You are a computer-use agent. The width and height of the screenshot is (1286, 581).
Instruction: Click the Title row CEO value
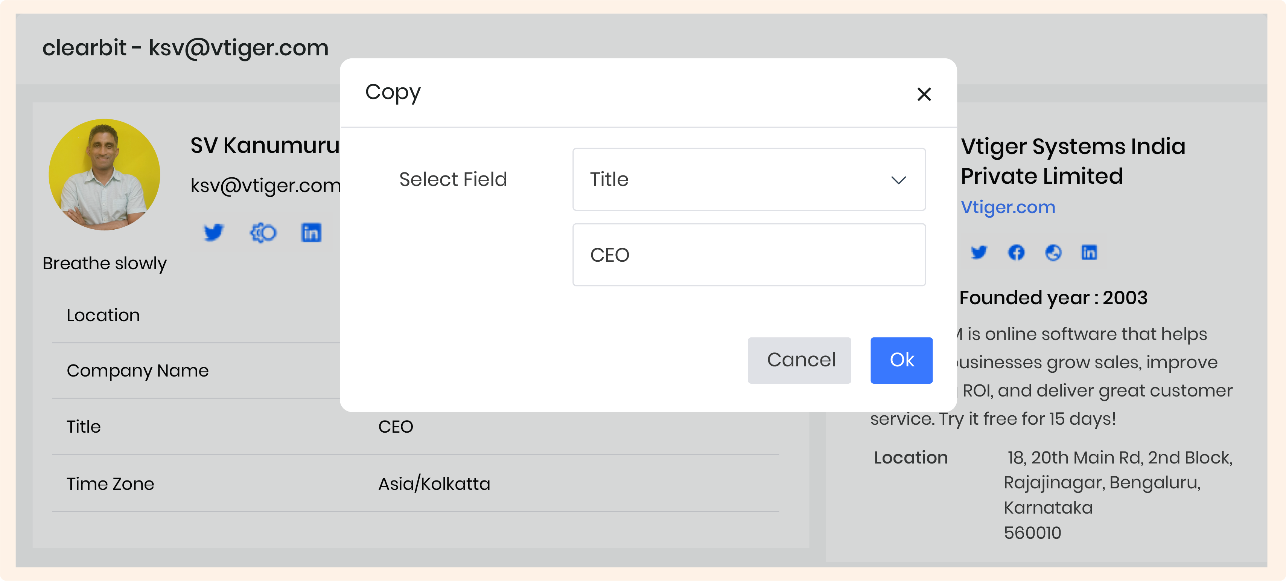[396, 427]
